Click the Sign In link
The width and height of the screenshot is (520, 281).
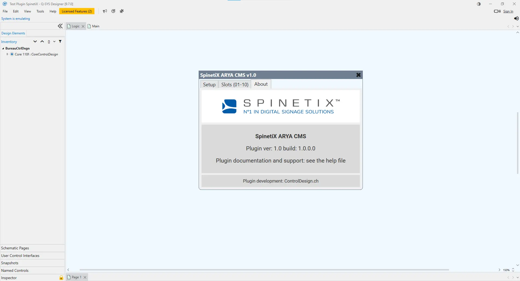click(x=508, y=11)
